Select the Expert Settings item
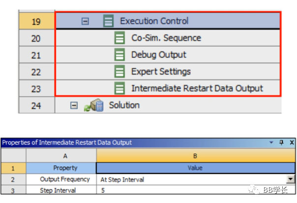 pyautogui.click(x=161, y=71)
